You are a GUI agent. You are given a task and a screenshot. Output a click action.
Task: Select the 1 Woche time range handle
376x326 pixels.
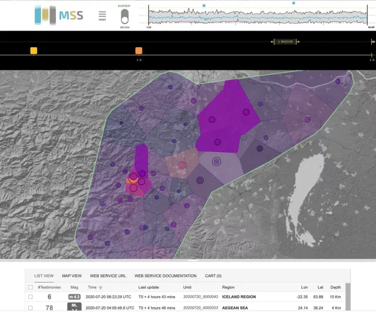285,42
